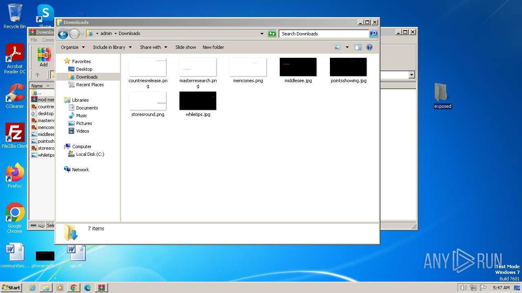
Task: Select the communities Word document on desktop
Action: (x=15, y=256)
